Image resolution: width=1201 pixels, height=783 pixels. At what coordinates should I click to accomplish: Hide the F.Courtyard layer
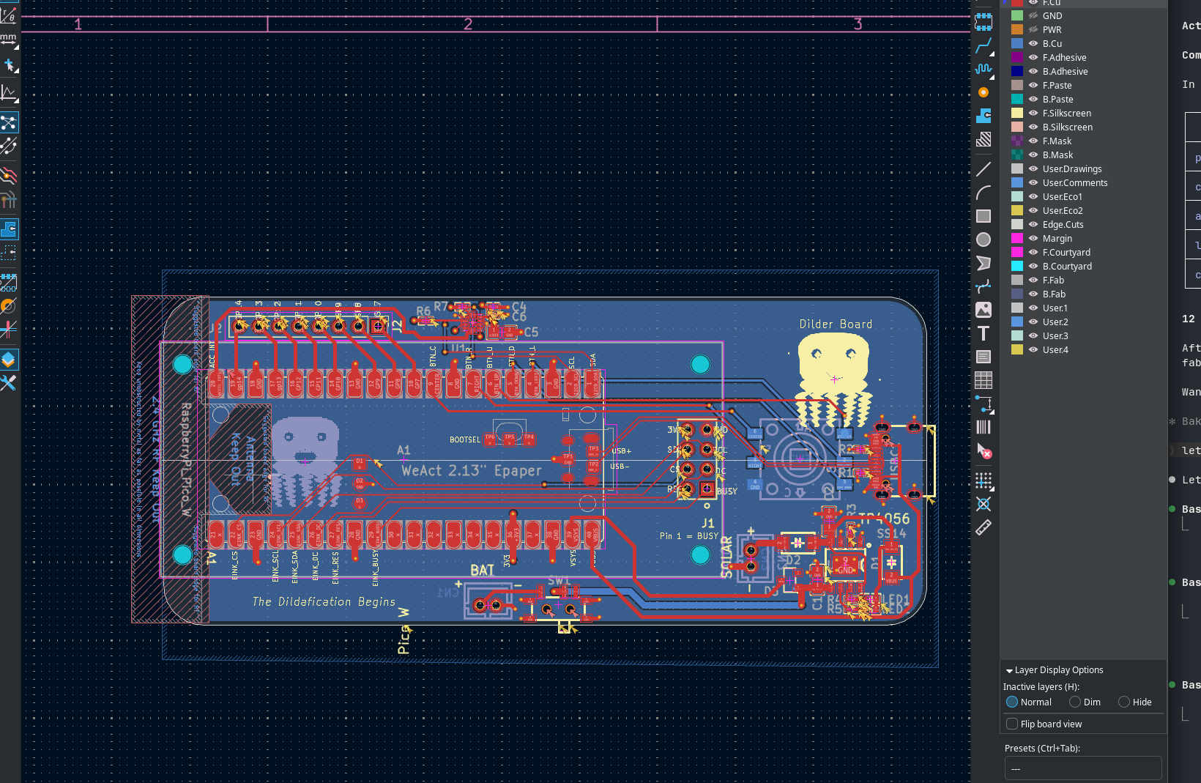click(x=1033, y=252)
